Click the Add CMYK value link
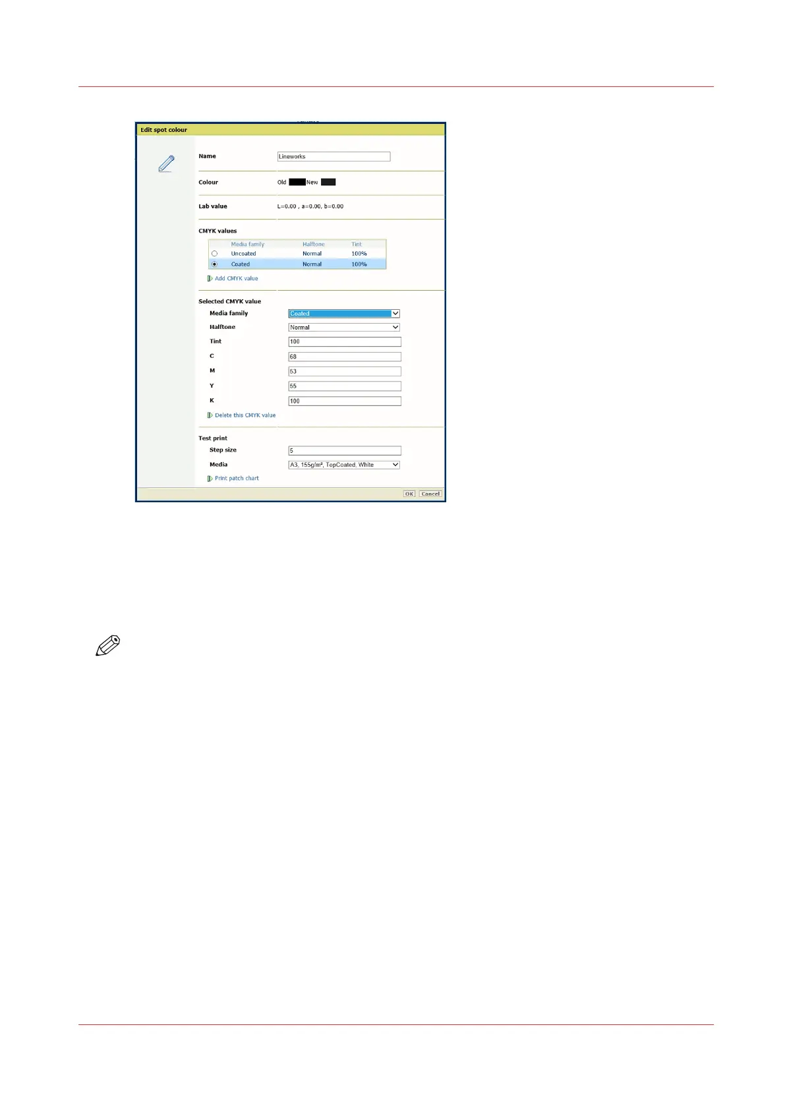 pos(237,279)
